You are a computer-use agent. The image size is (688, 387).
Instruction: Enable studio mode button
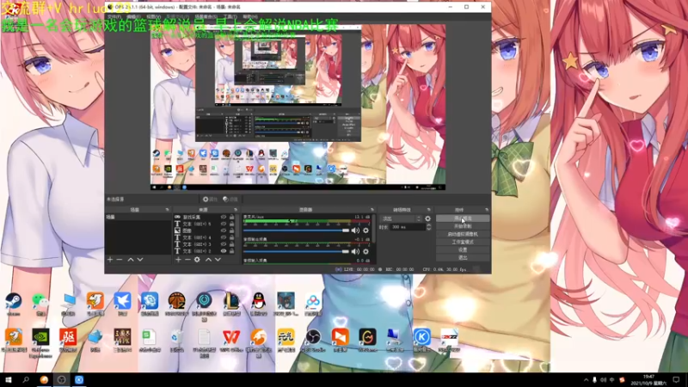pyautogui.click(x=463, y=243)
